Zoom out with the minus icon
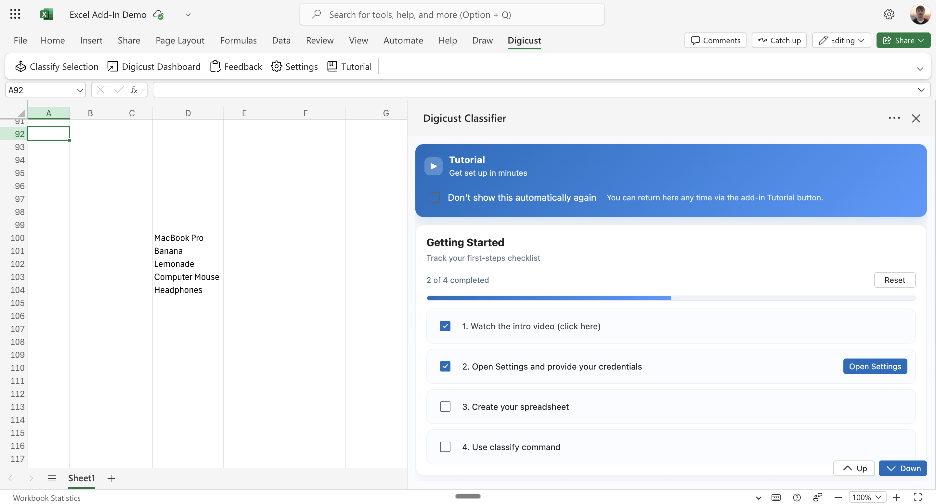Viewport: 936px width, 504px height. tap(838, 498)
